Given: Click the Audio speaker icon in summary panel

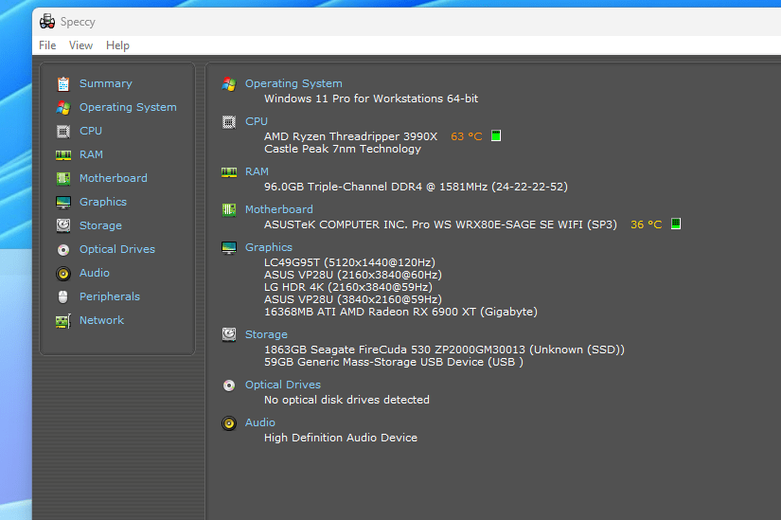Looking at the screenshot, I should pos(229,423).
